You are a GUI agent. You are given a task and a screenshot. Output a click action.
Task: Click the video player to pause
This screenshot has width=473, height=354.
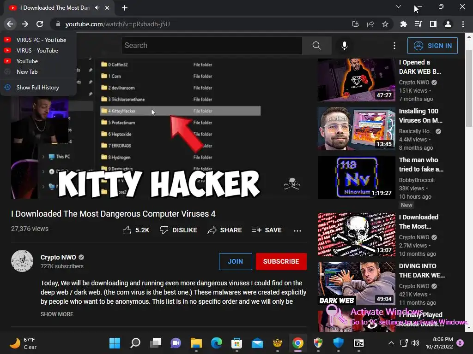point(159,129)
